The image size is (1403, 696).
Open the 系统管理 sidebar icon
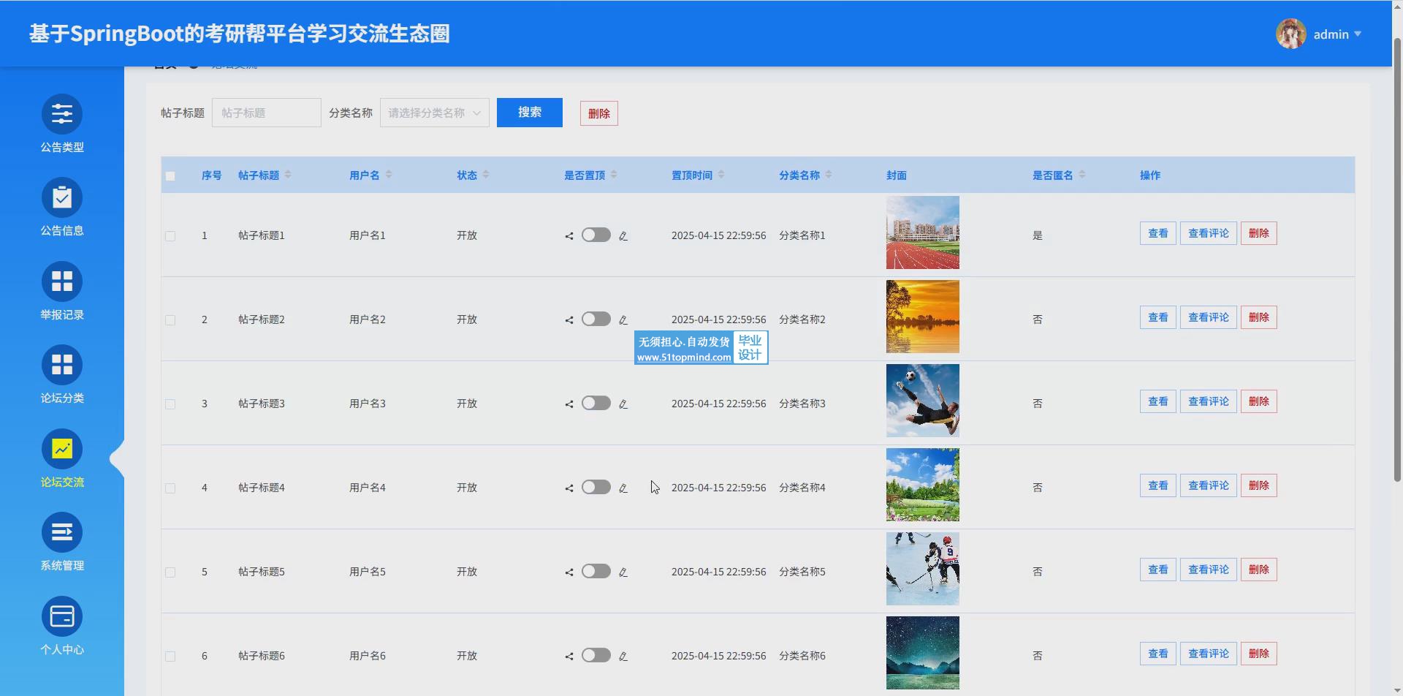[x=62, y=532]
